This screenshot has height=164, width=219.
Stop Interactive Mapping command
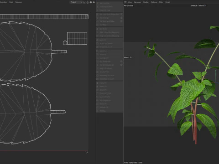tap(109, 36)
